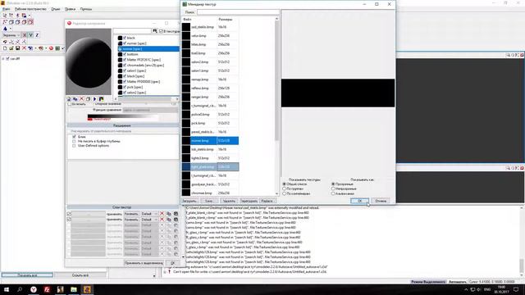Screen dimensions: 525x295
Task: Open the 'Правка' menu
Action: click(x=70, y=9)
